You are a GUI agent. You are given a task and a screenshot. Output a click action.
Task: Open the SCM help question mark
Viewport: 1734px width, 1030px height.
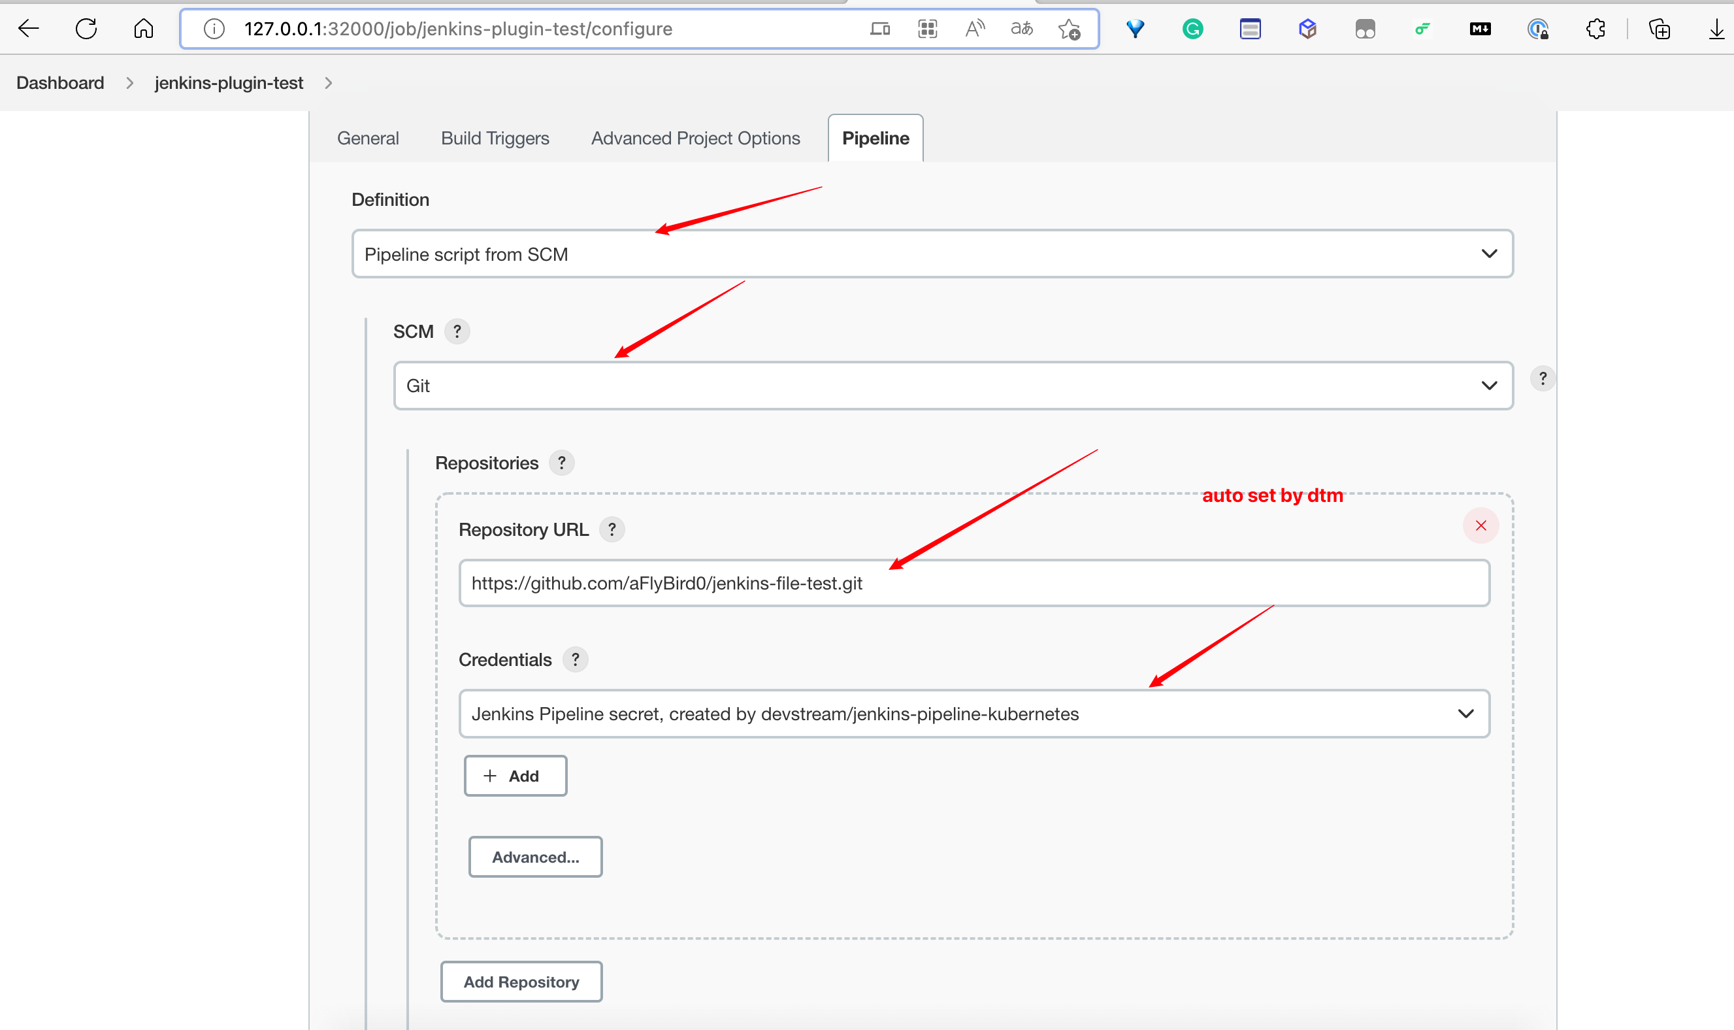point(457,332)
